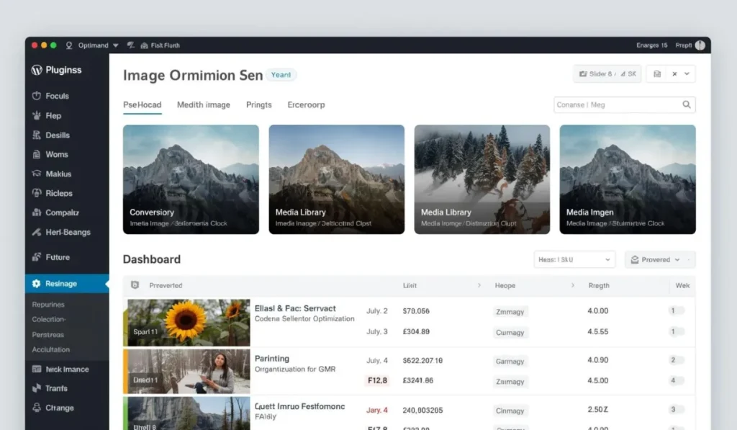The image size is (737, 430).
Task: Toggle the pill switch on the 4.0.90 row
Action: (677, 360)
